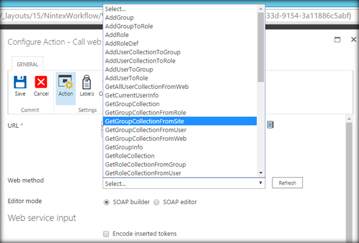Choose AddGroupToRole from the method list
Image resolution: width=359 pixels, height=243 pixels.
[x=180, y=26]
